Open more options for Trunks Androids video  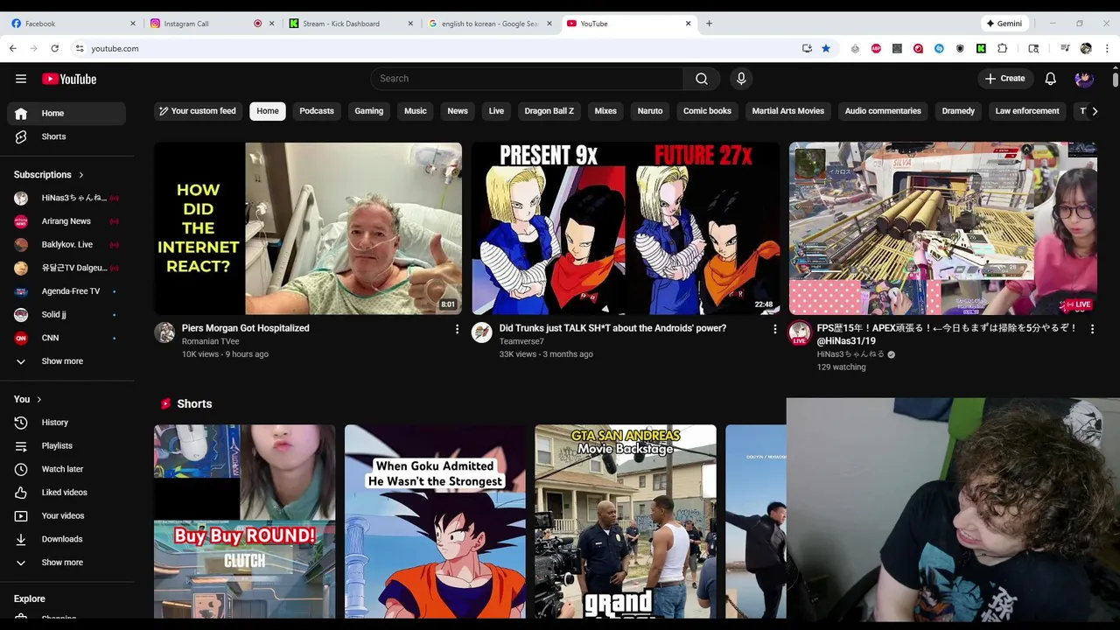(x=774, y=329)
